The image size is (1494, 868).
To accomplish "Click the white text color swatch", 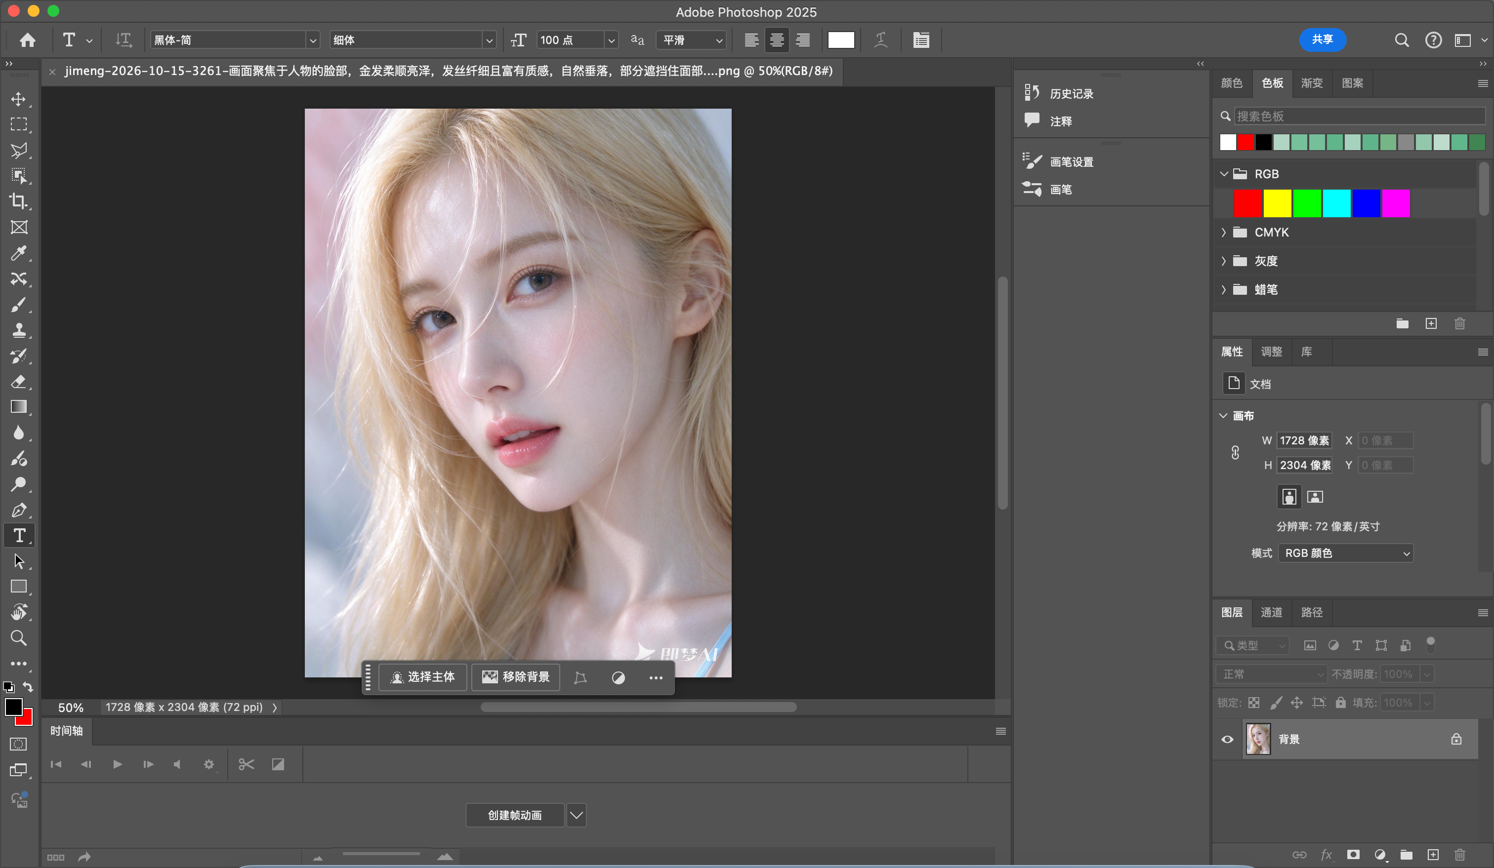I will point(841,39).
